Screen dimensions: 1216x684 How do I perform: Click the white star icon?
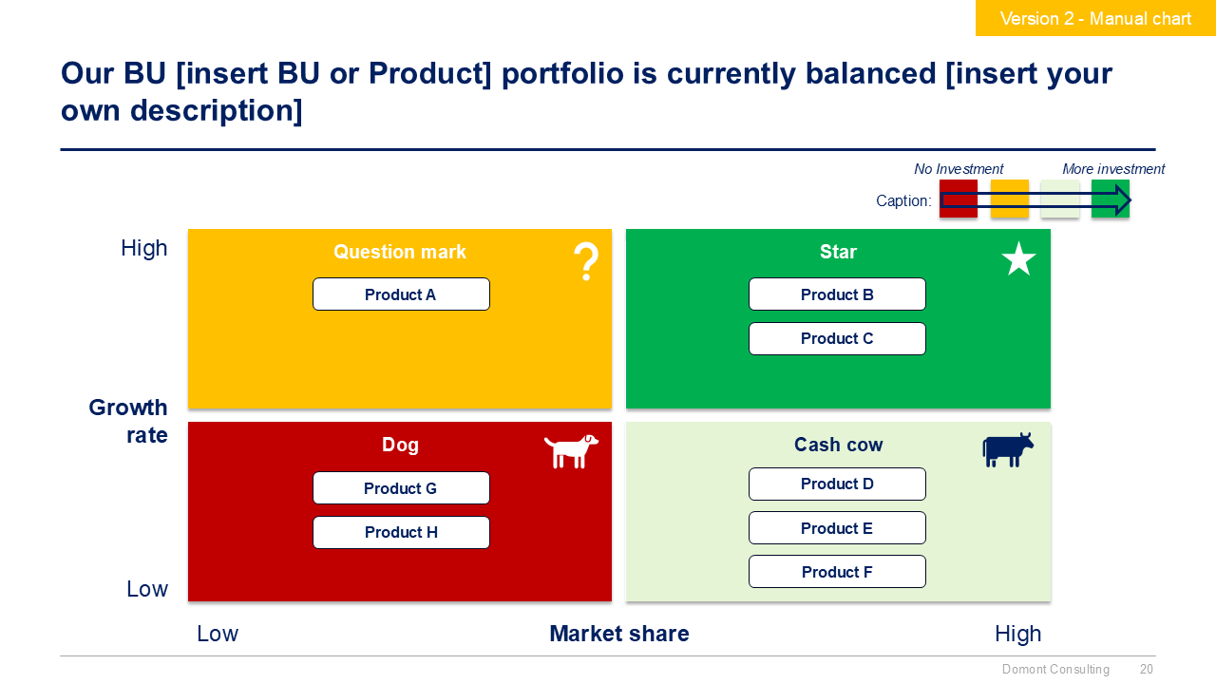tap(1018, 258)
